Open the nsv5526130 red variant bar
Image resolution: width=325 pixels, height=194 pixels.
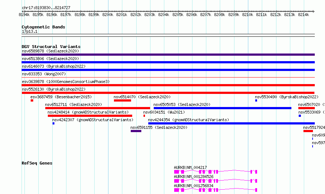tap(168, 93)
